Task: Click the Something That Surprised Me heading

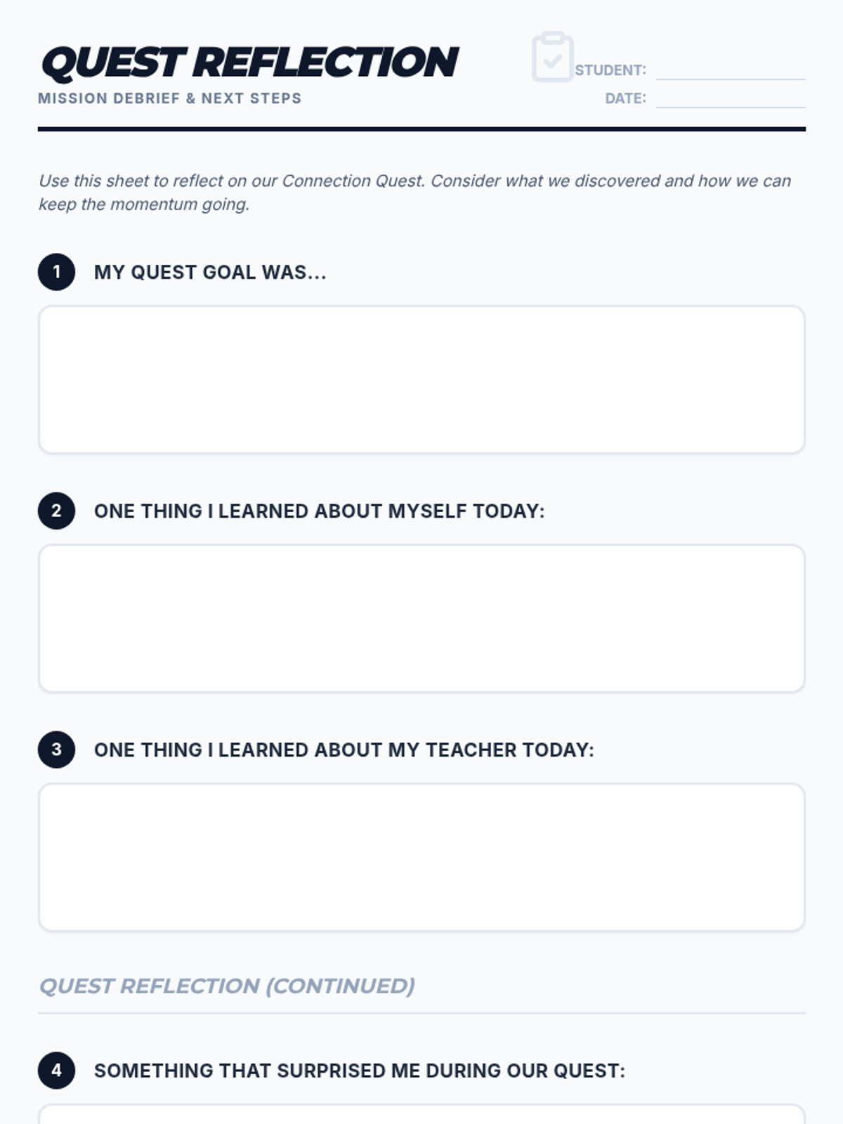Action: [x=359, y=1070]
